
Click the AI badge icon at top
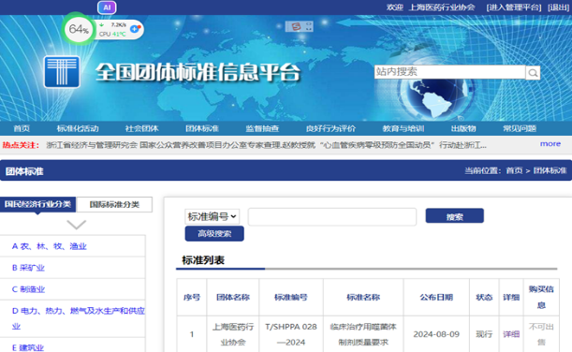(107, 7)
